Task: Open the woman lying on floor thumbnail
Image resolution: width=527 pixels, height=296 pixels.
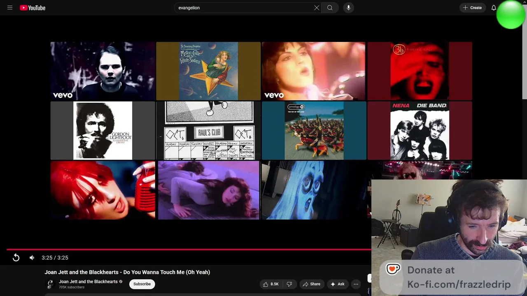Action: [x=208, y=190]
